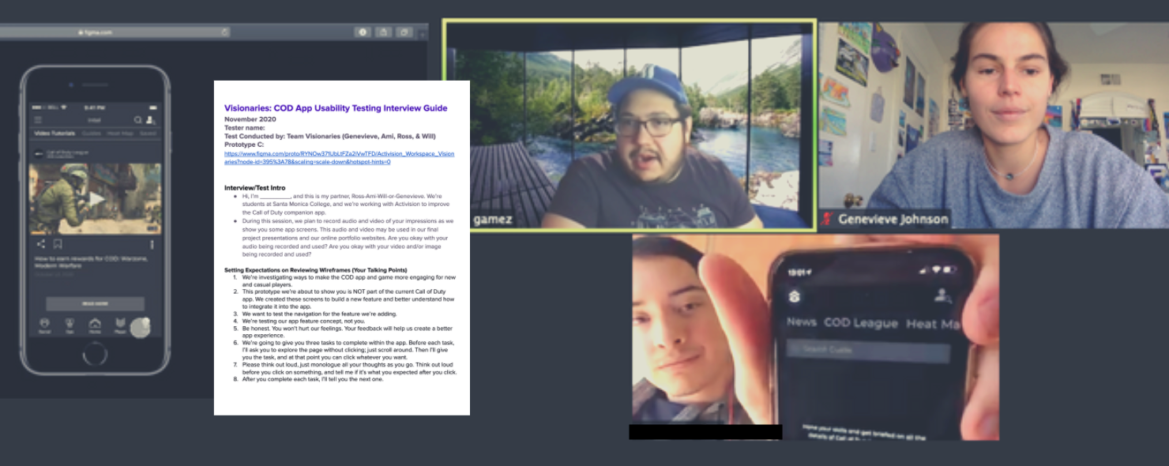Switch to the Guides tab in the prototype

[91, 133]
